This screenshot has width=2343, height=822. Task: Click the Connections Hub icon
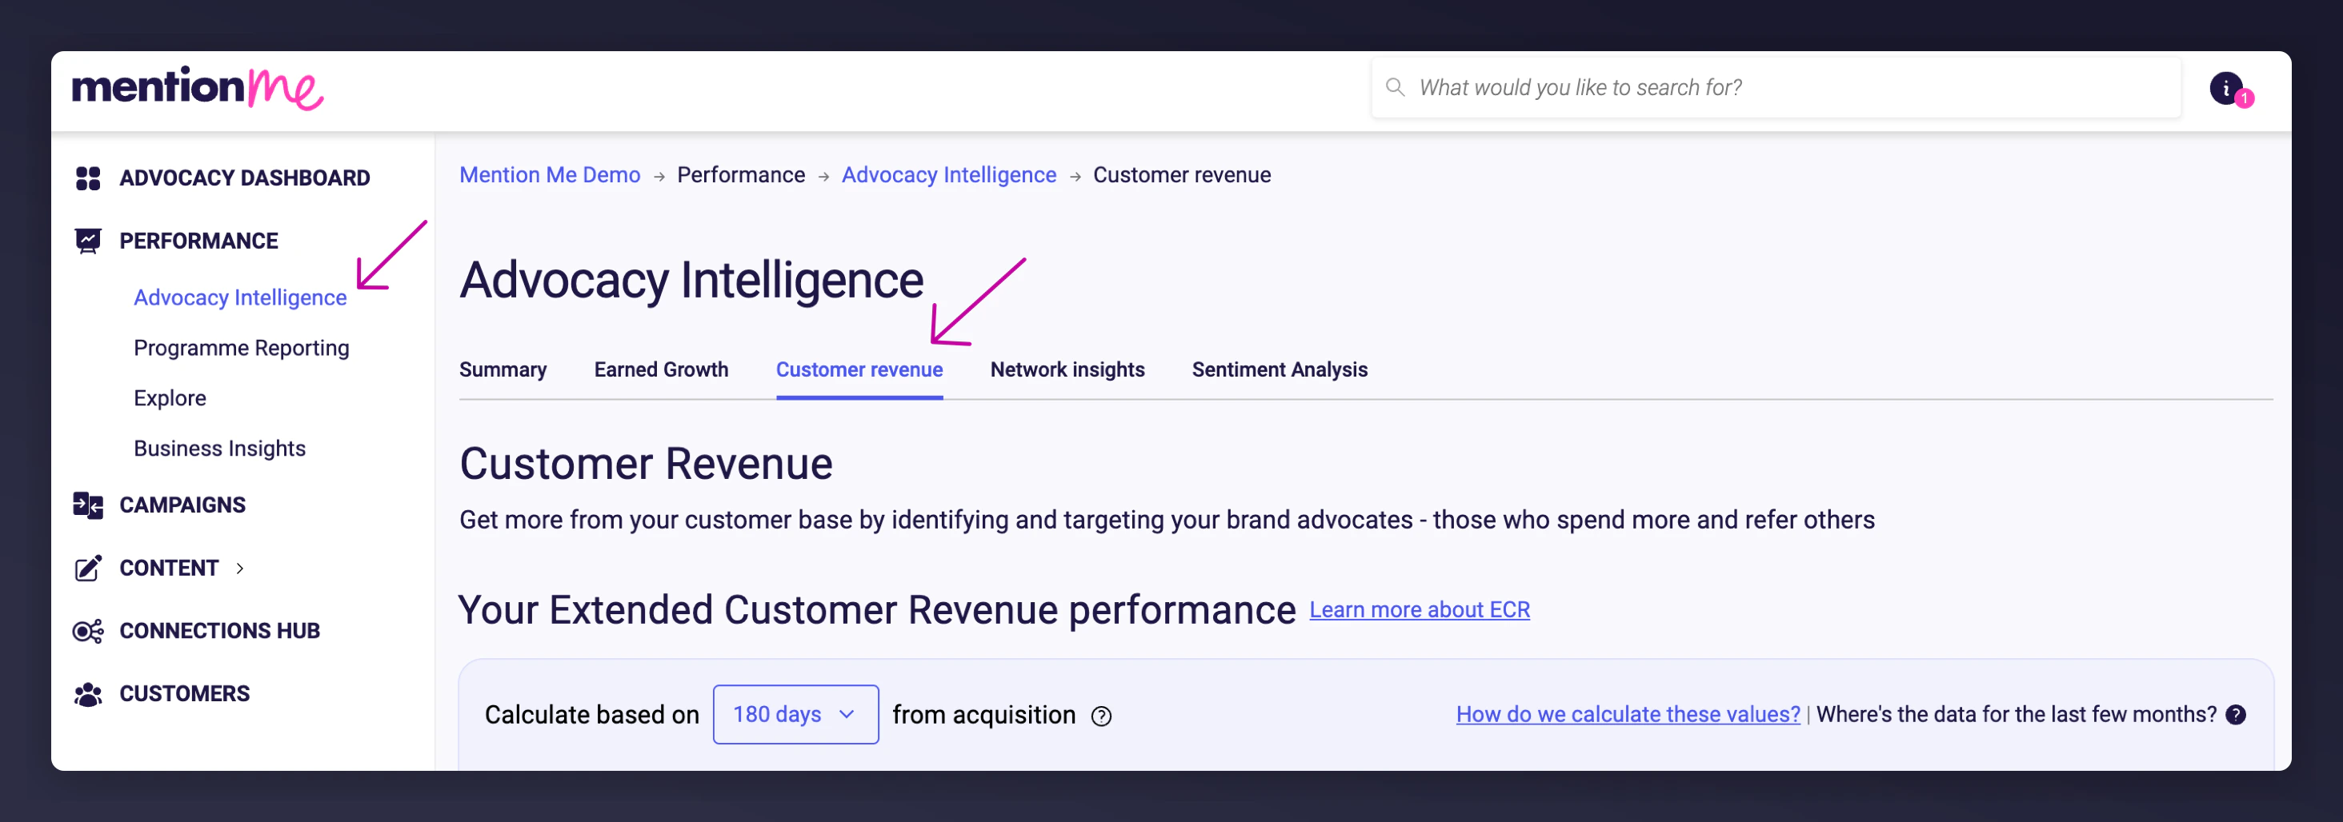pyautogui.click(x=88, y=631)
